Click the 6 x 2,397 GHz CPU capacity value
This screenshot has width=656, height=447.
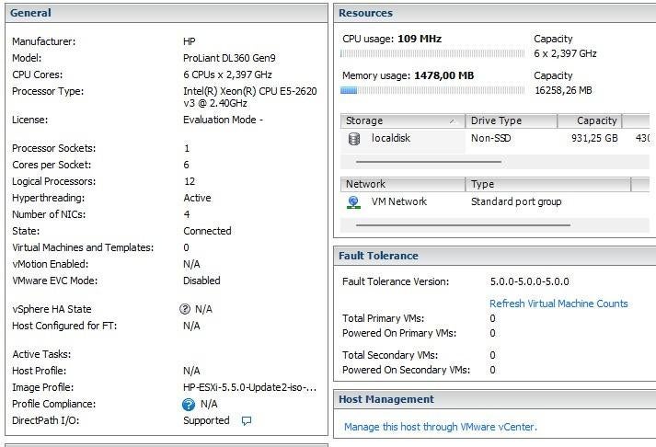pyautogui.click(x=565, y=53)
